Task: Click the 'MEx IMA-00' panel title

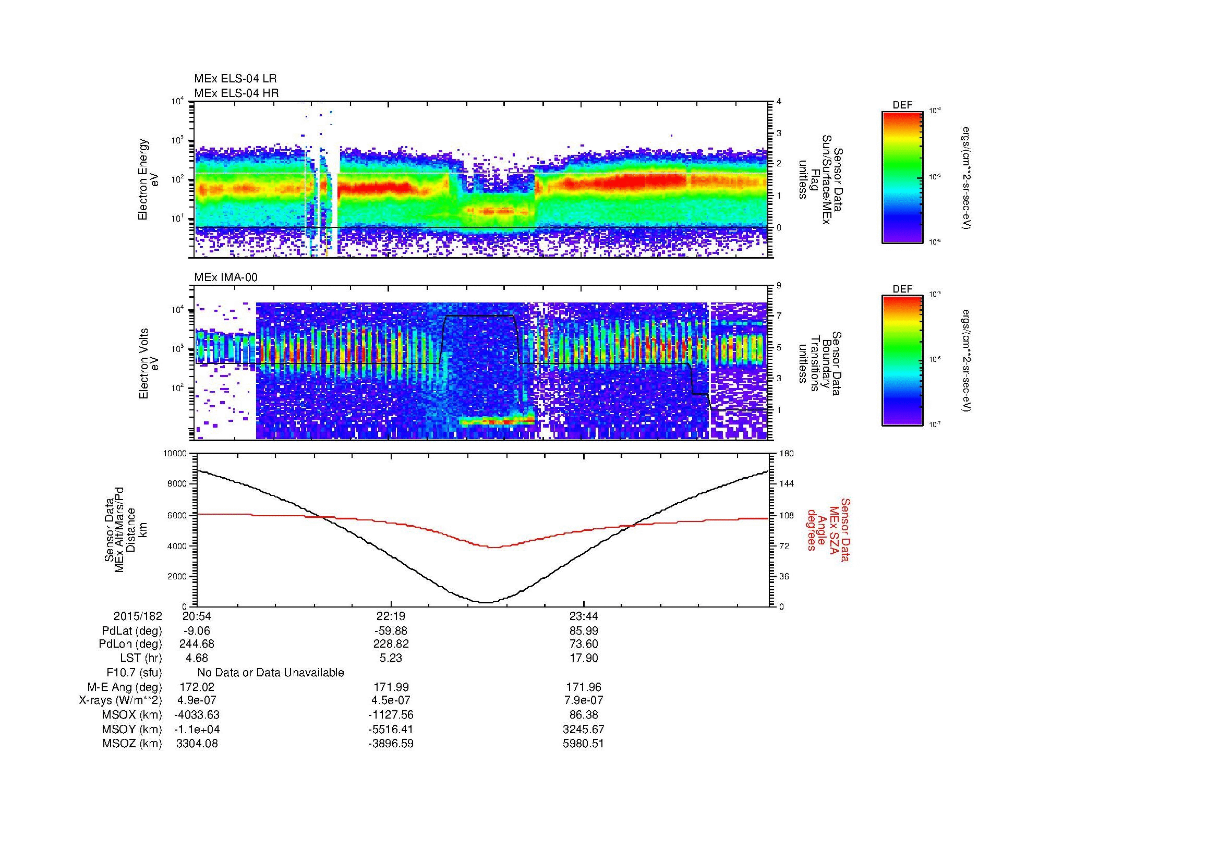Action: (226, 277)
